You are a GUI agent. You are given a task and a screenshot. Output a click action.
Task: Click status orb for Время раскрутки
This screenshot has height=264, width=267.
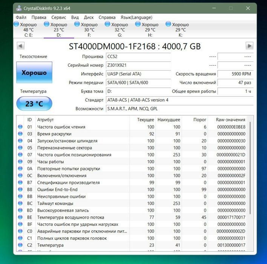20,134
